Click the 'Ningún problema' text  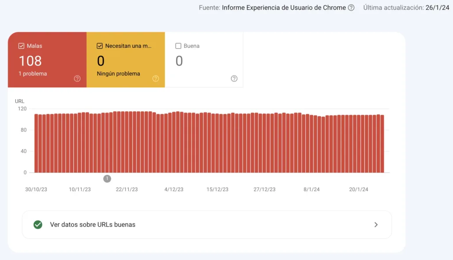coord(119,74)
